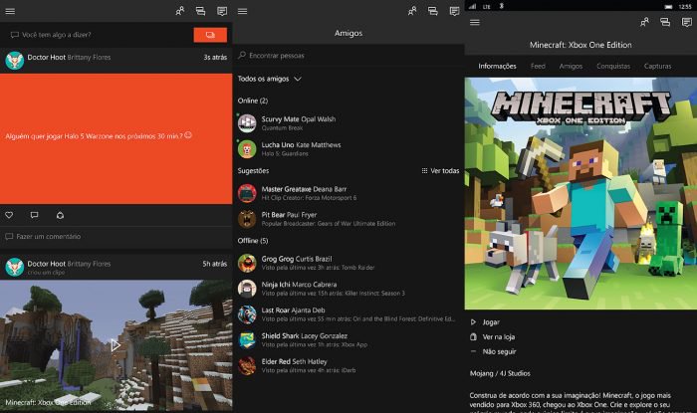Viewport: 697px width, 413px height.
Task: Like the Halo 5 Warzone post
Action: pos(9,215)
